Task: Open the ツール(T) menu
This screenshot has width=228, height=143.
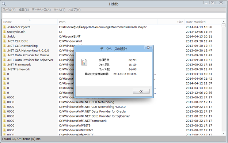Action: pos(60,10)
